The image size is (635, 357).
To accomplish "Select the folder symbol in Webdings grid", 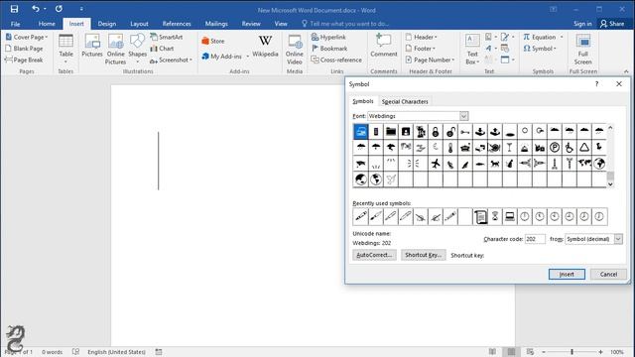I will click(x=391, y=132).
